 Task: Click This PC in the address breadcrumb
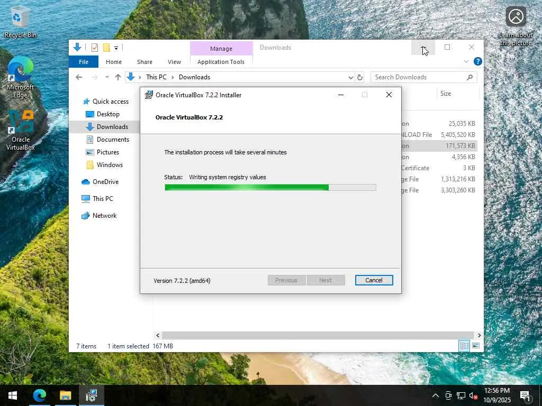[156, 77]
